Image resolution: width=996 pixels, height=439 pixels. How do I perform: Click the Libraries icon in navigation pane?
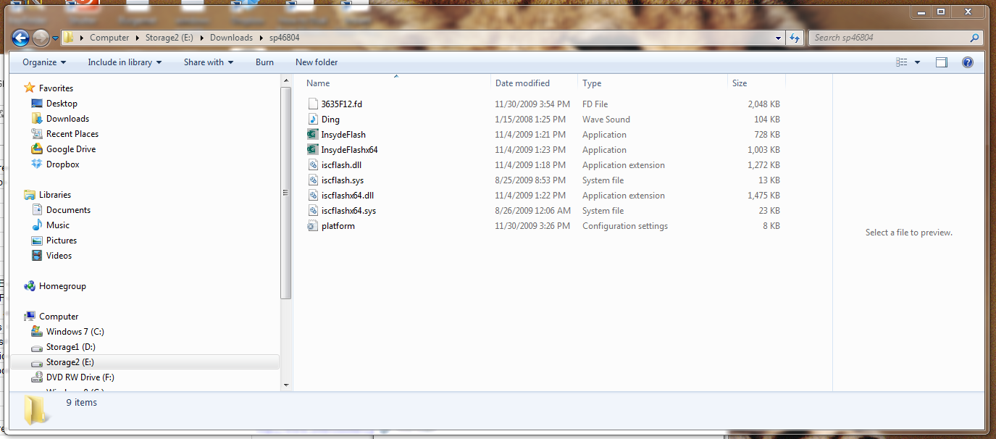click(x=30, y=195)
